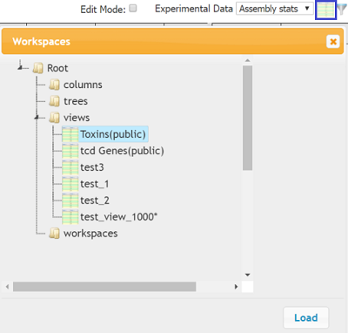348x333 pixels.
Task: Click the Edit Mode label
Action: pyautogui.click(x=103, y=10)
